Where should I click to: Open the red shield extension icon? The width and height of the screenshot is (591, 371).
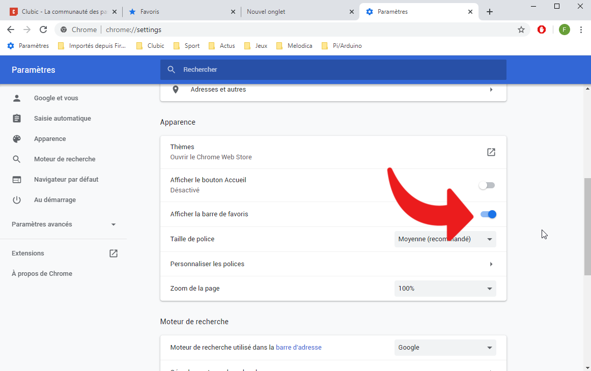(542, 30)
